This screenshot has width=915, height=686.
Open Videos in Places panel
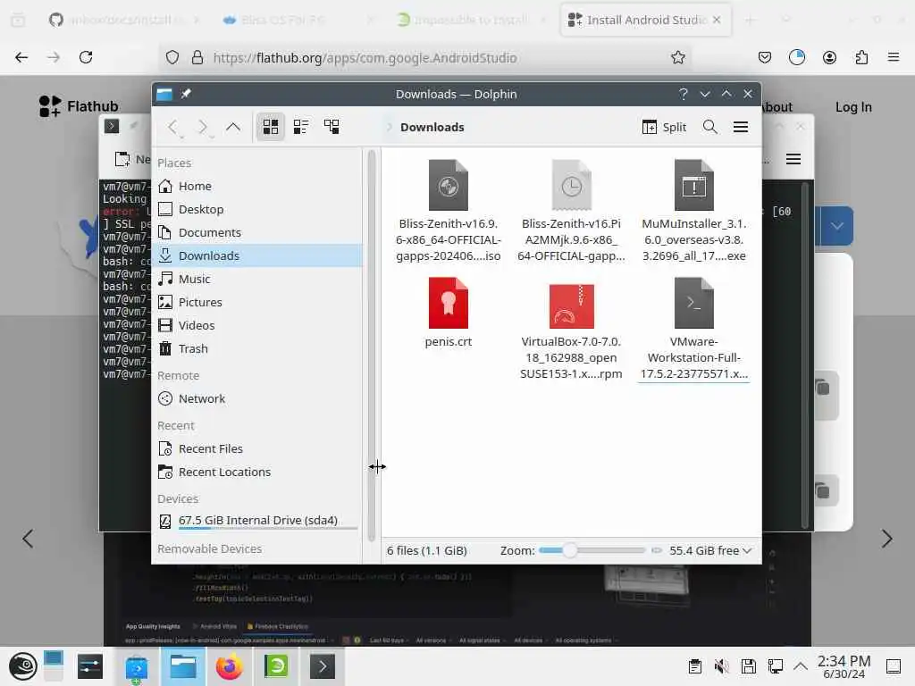coord(256,325)
